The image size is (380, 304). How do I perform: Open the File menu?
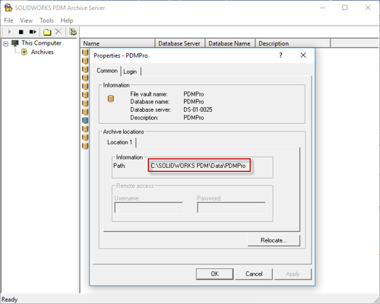(x=8, y=21)
